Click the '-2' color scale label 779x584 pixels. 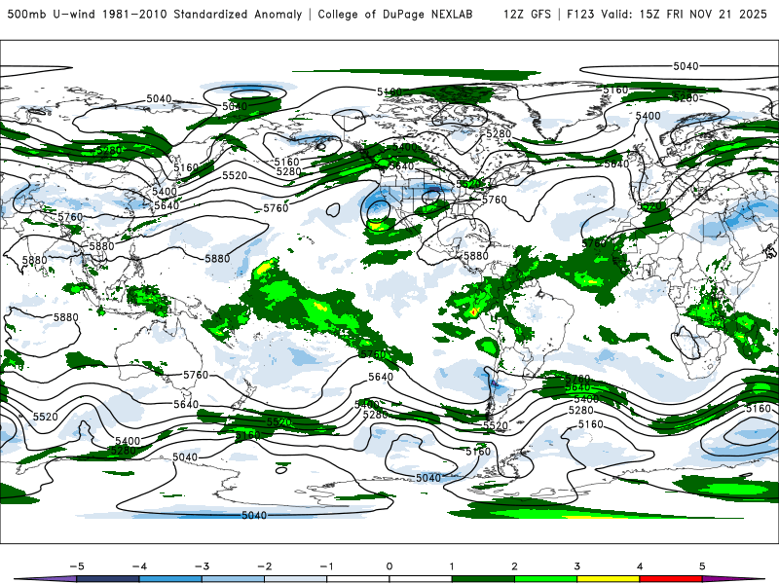tap(264, 566)
